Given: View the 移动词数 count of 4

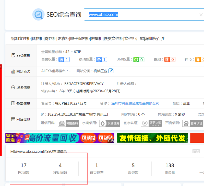Looking at the screenshot, I should [60, 166].
